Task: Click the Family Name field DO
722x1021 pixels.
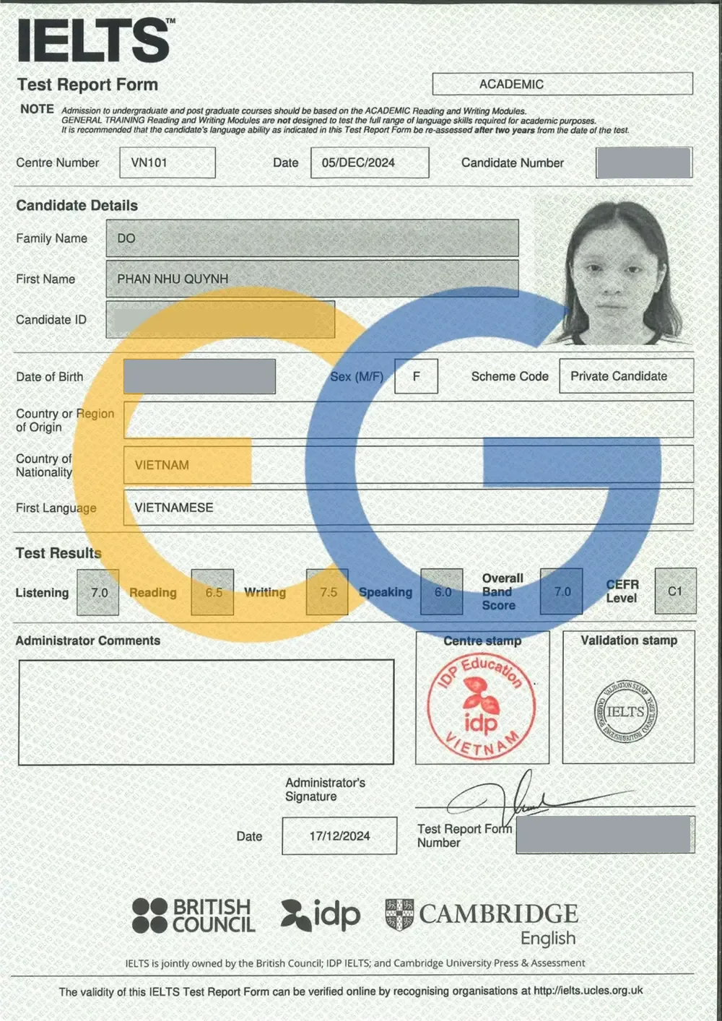Action: pos(312,238)
